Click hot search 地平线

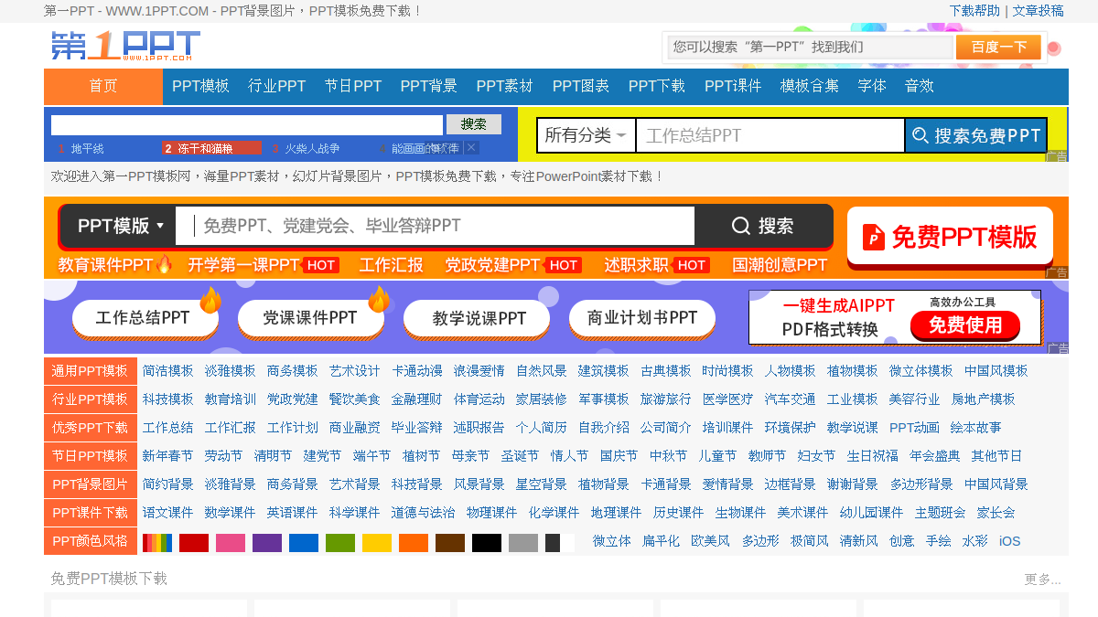[88, 148]
